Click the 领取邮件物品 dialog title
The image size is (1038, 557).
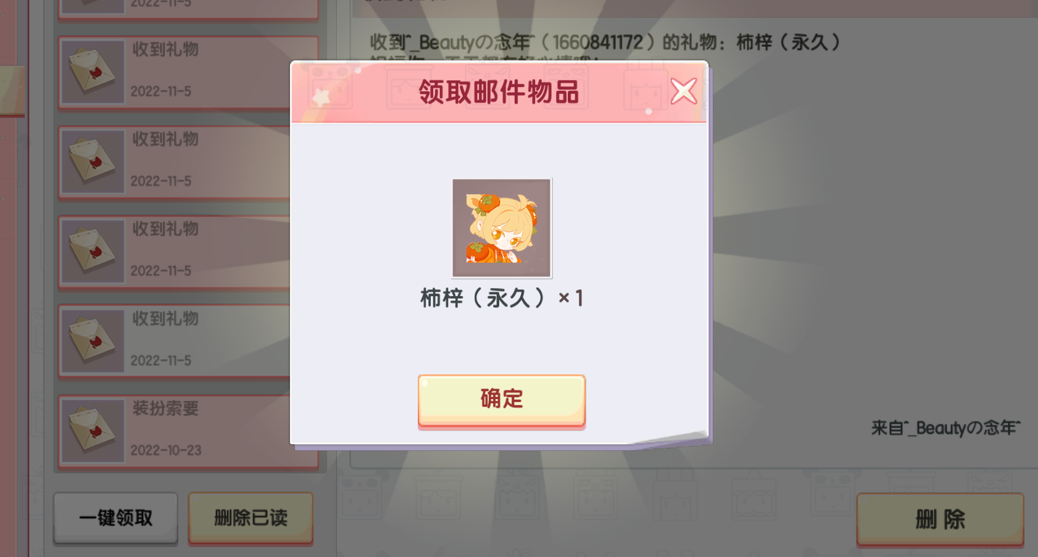499,92
